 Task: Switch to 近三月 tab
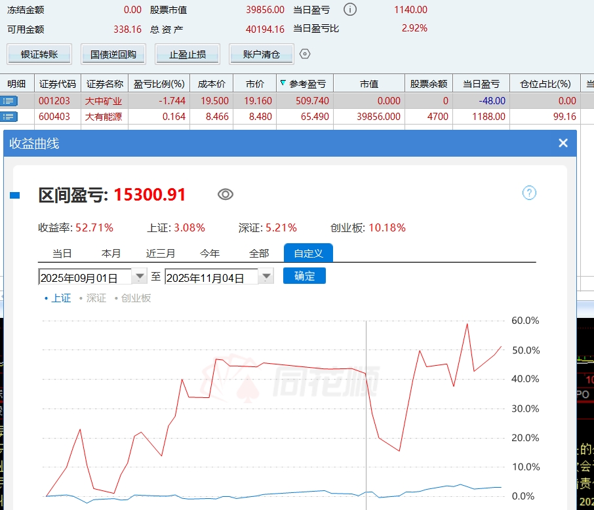pos(161,253)
